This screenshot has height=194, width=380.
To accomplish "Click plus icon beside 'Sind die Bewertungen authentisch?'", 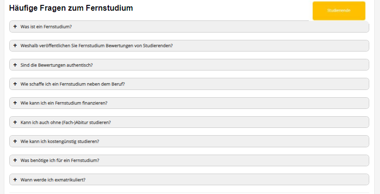I will tap(15, 65).
